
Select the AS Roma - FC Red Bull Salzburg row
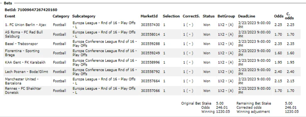pyautogui.click(x=152, y=34)
